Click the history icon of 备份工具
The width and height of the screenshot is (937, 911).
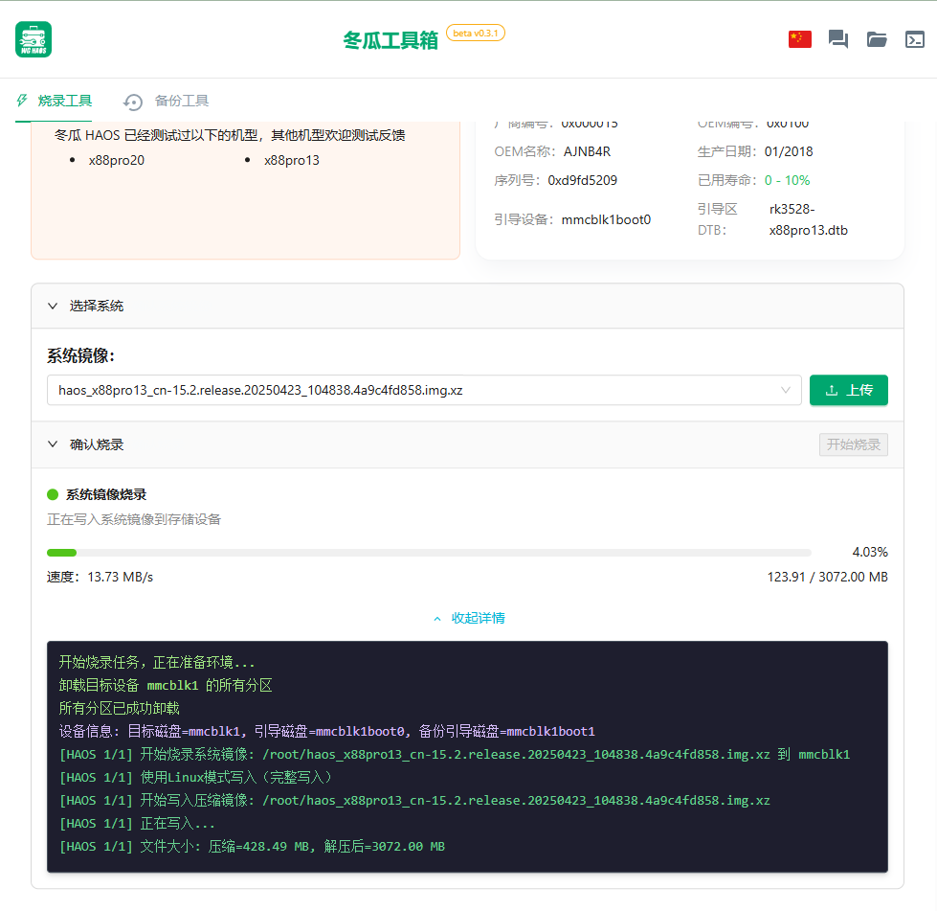point(133,102)
